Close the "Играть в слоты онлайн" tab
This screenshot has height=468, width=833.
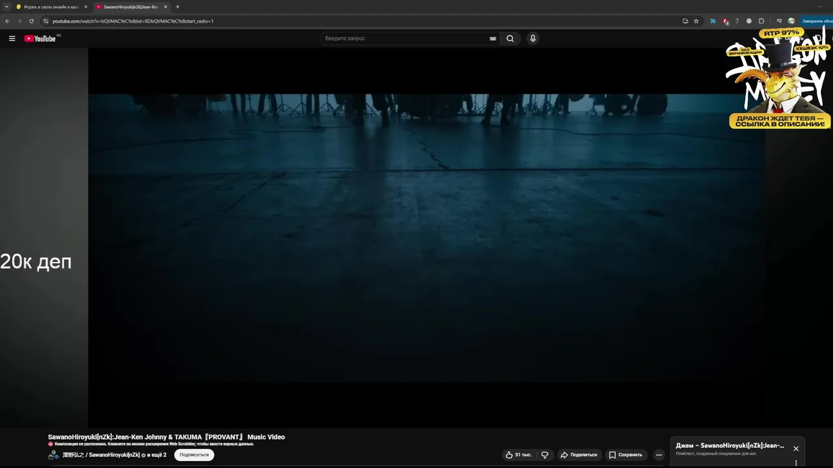point(85,6)
